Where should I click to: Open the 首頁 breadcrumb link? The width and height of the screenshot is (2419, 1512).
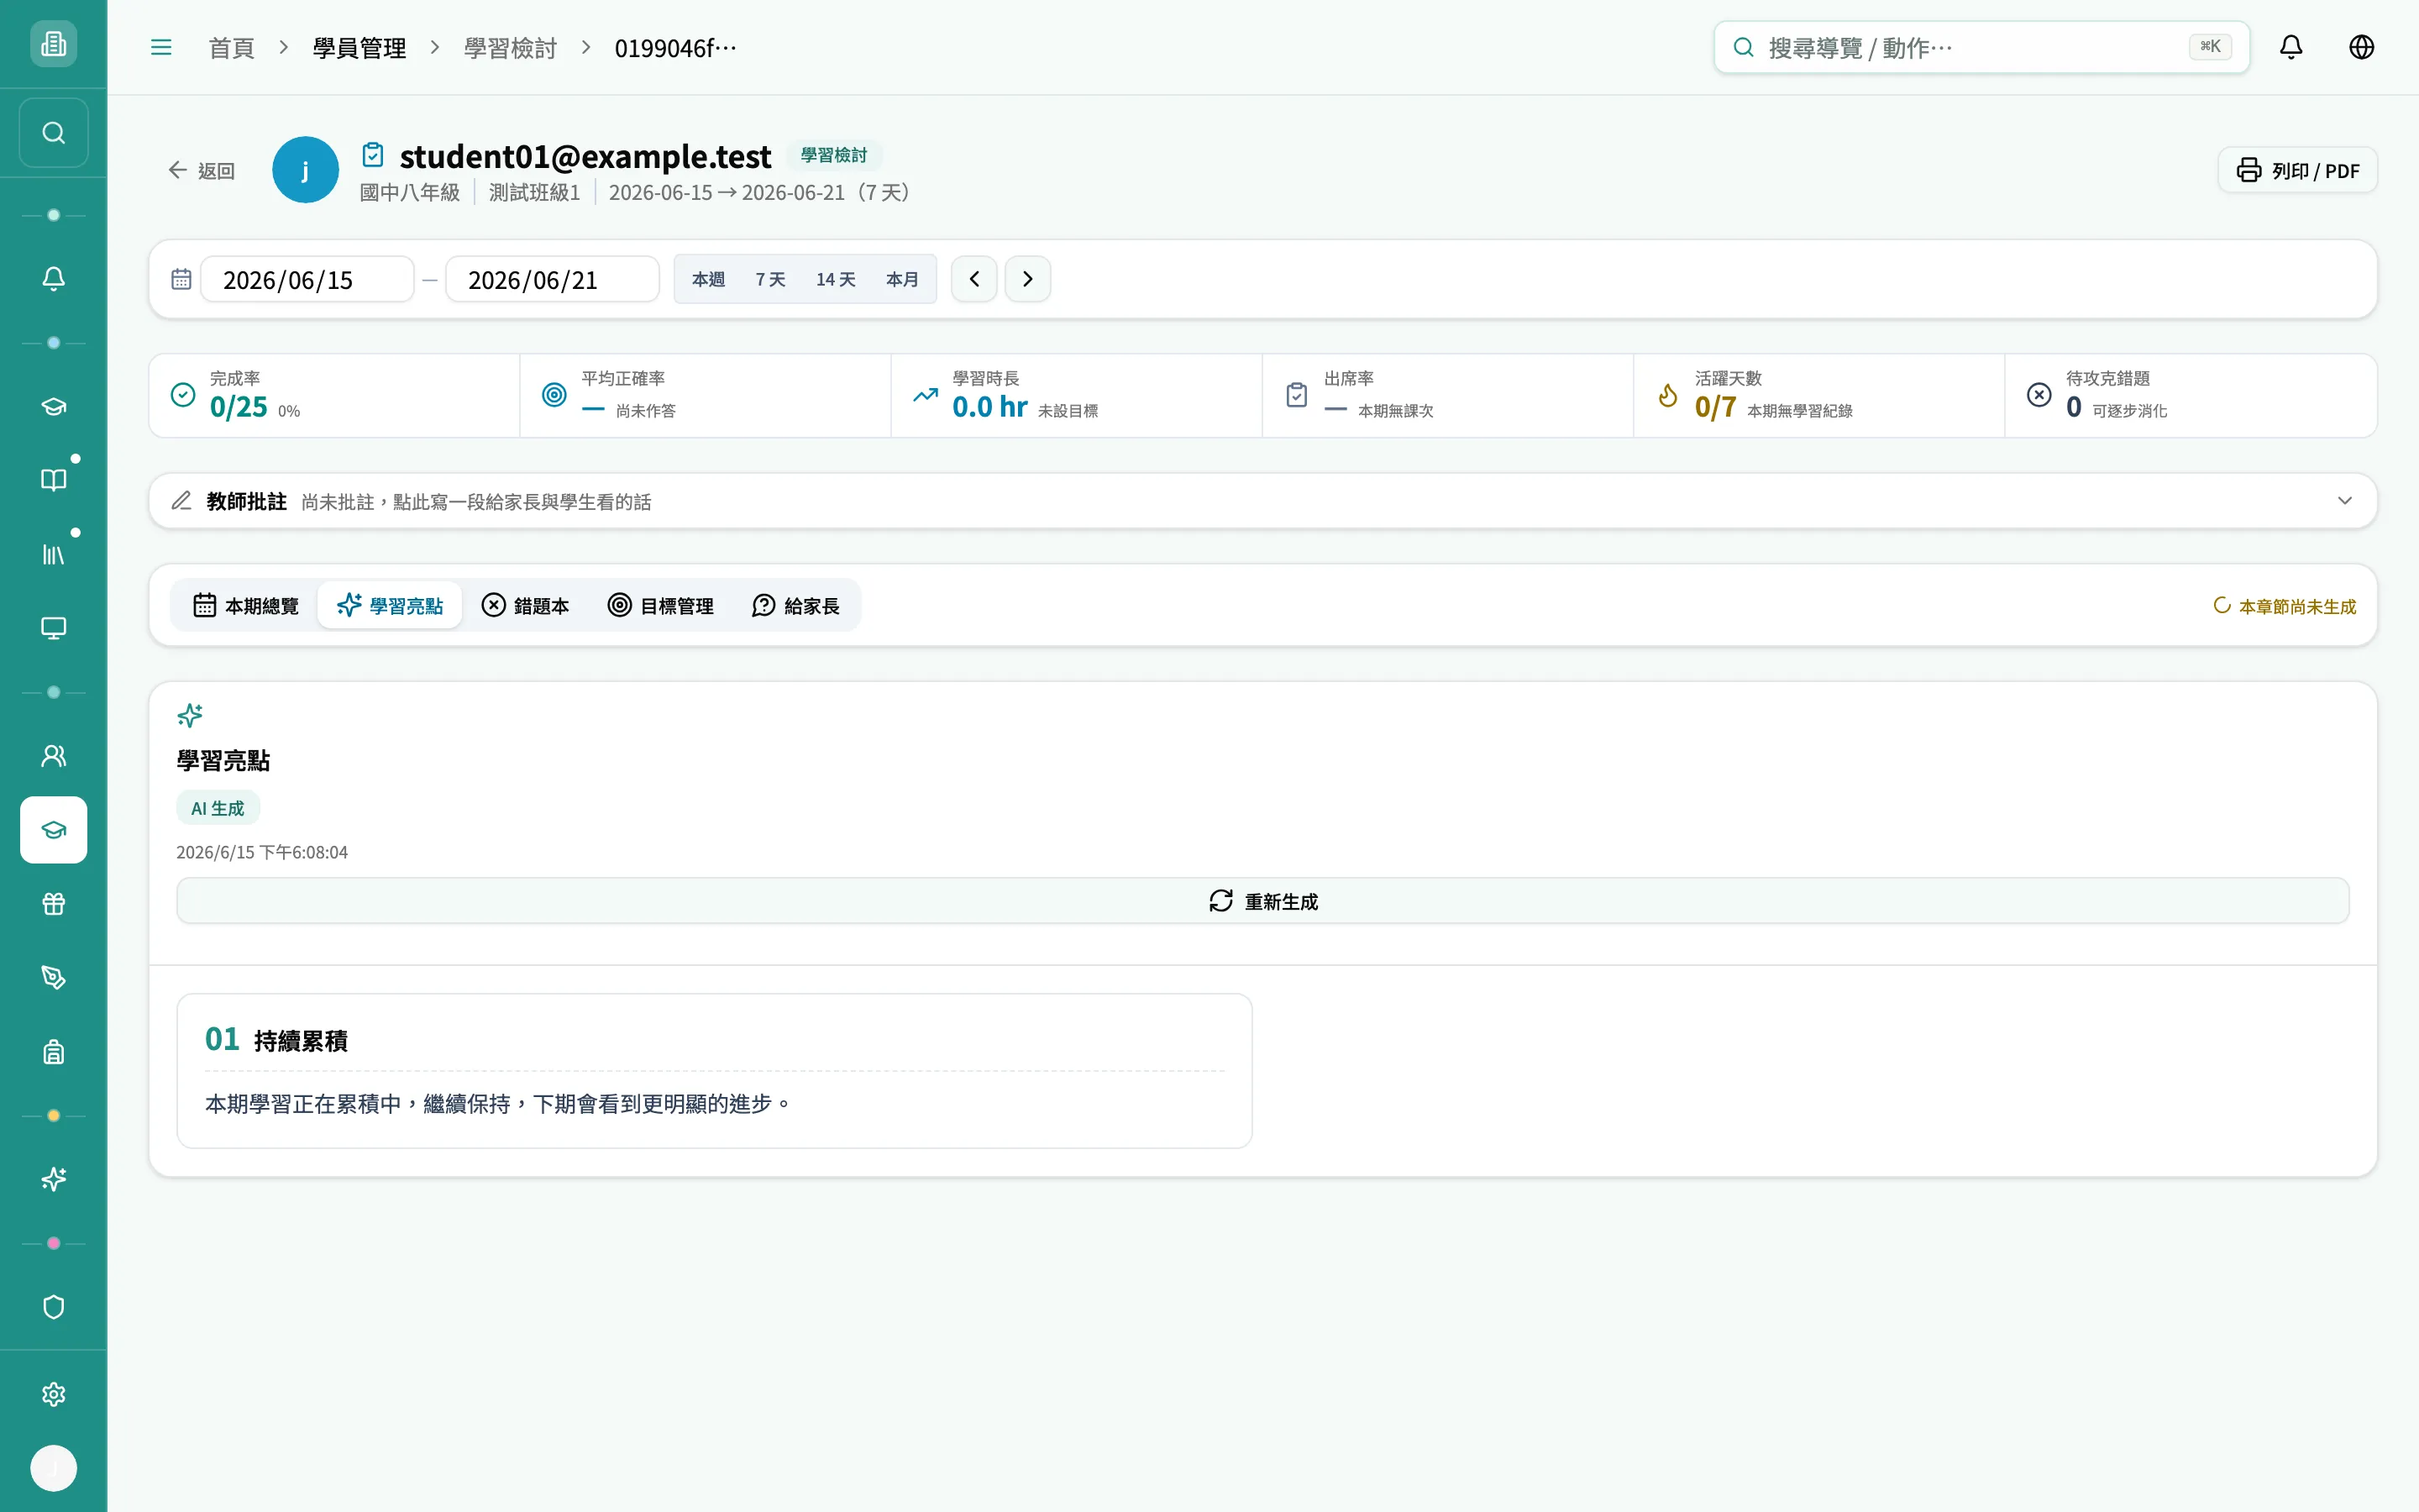(x=231, y=48)
